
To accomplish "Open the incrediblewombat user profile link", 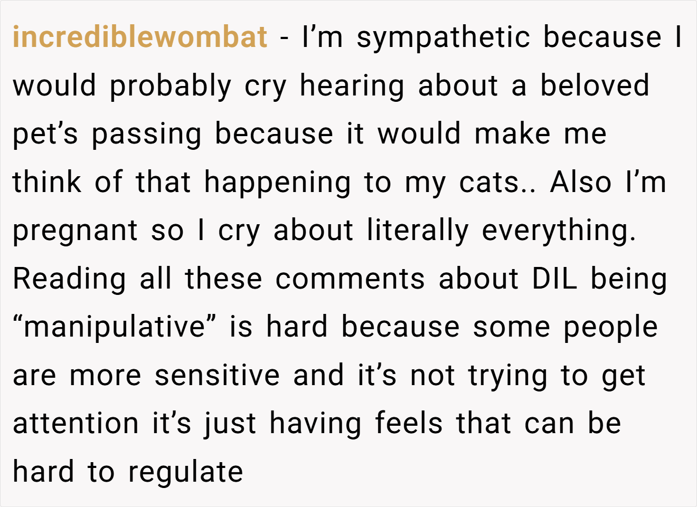I will click(140, 37).
